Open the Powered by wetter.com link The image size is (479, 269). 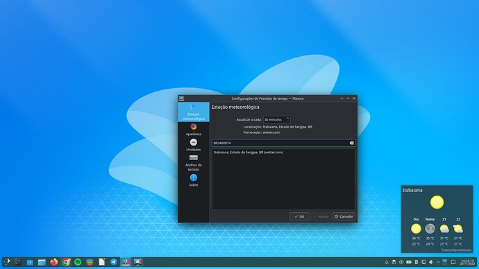pyautogui.click(x=456, y=250)
